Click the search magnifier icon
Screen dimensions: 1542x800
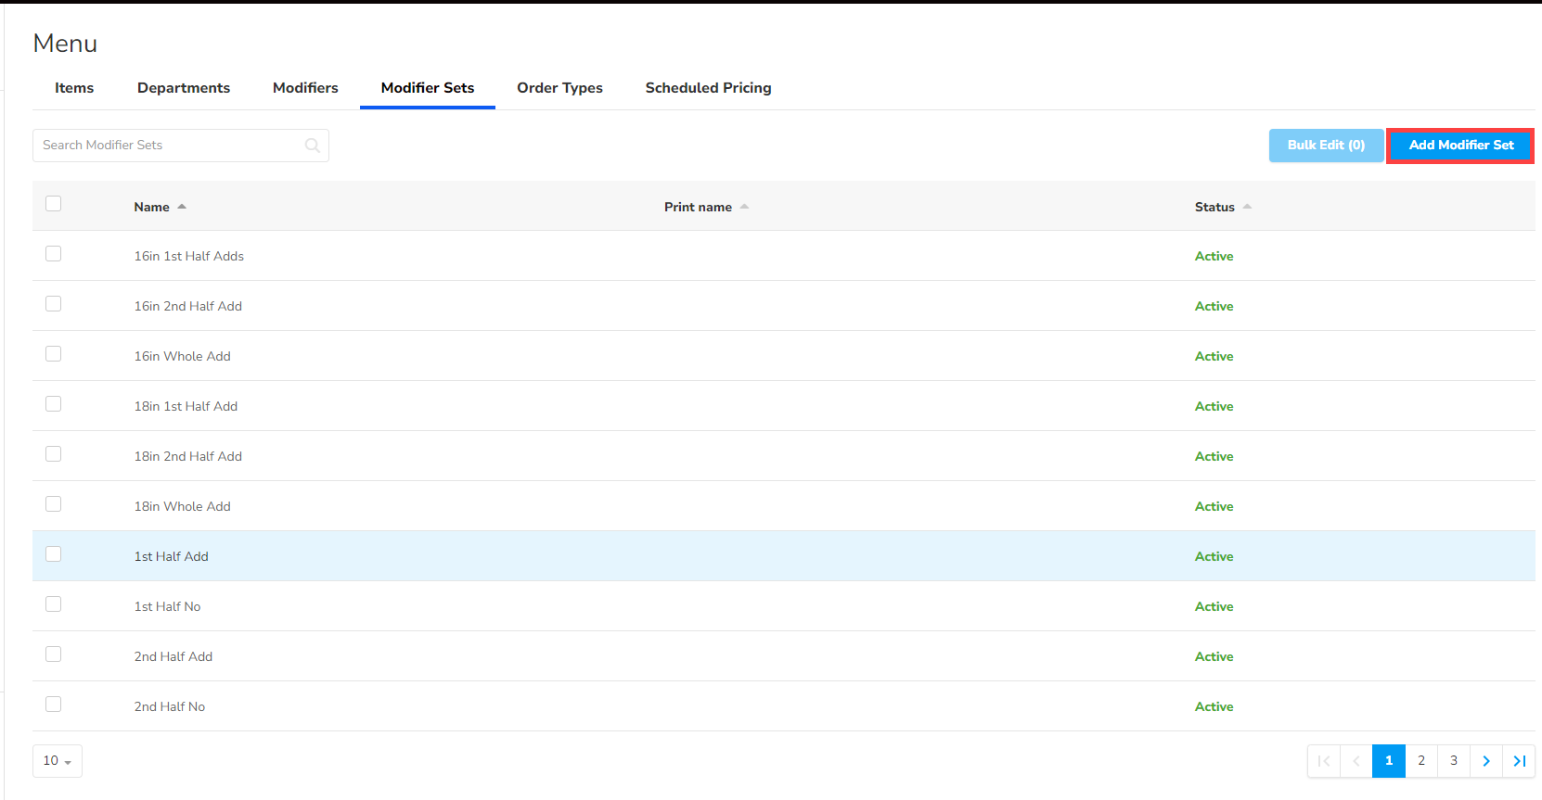[313, 146]
